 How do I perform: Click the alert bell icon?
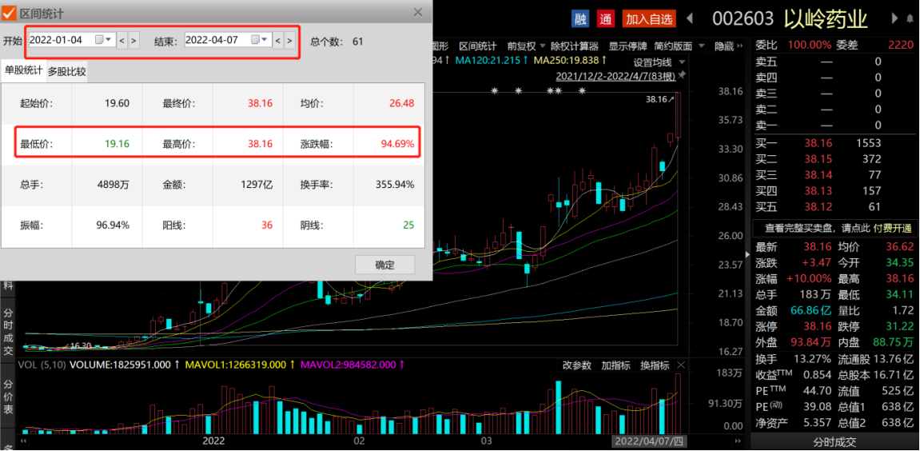(910, 18)
